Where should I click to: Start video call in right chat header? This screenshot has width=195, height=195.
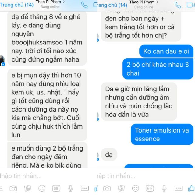191,5
